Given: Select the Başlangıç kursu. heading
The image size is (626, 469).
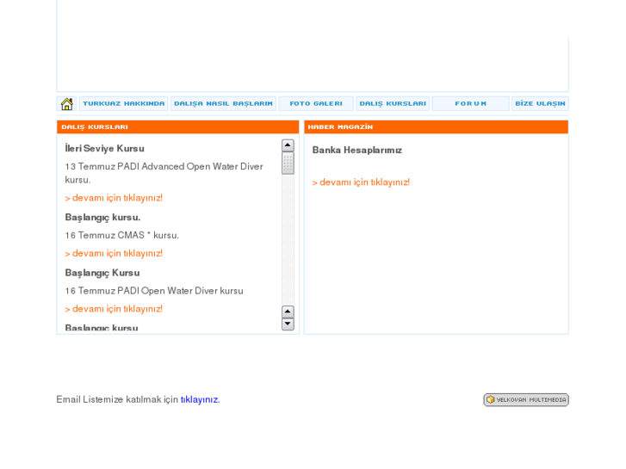Looking at the screenshot, I should (x=102, y=218).
